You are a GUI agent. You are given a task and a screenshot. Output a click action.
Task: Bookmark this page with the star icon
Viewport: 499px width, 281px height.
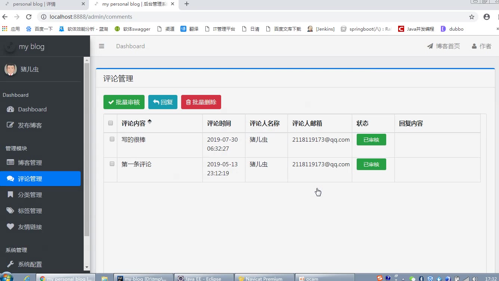472,17
